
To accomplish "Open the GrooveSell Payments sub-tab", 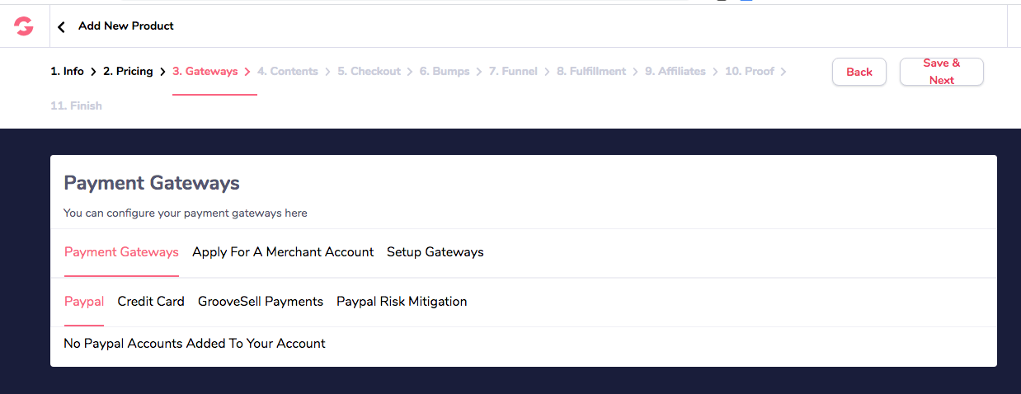I will [261, 302].
